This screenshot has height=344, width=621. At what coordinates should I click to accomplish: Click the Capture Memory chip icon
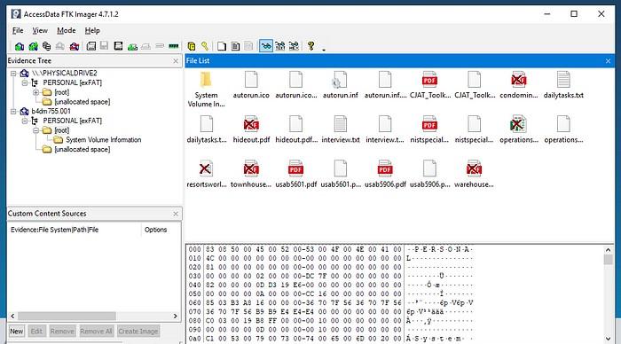click(174, 46)
